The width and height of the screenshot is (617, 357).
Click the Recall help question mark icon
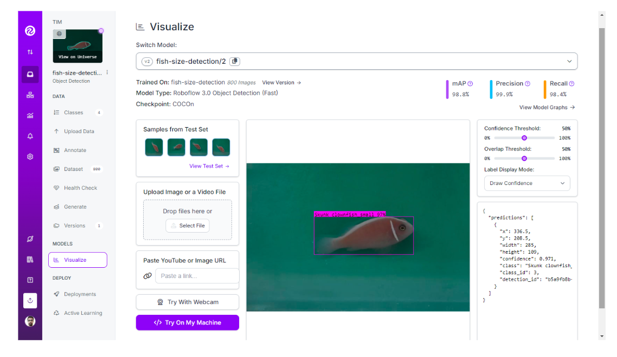(x=571, y=84)
